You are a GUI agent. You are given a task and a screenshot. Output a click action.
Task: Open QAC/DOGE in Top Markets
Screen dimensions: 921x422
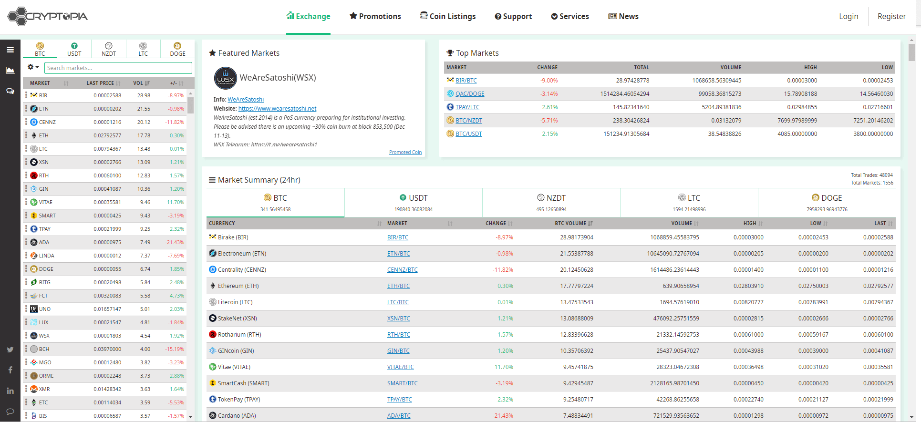point(470,94)
